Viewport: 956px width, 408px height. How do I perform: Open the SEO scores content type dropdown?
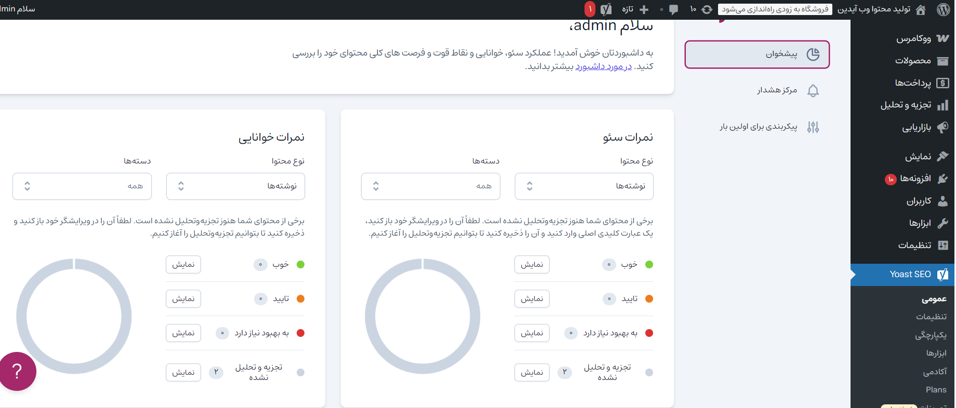[584, 186]
